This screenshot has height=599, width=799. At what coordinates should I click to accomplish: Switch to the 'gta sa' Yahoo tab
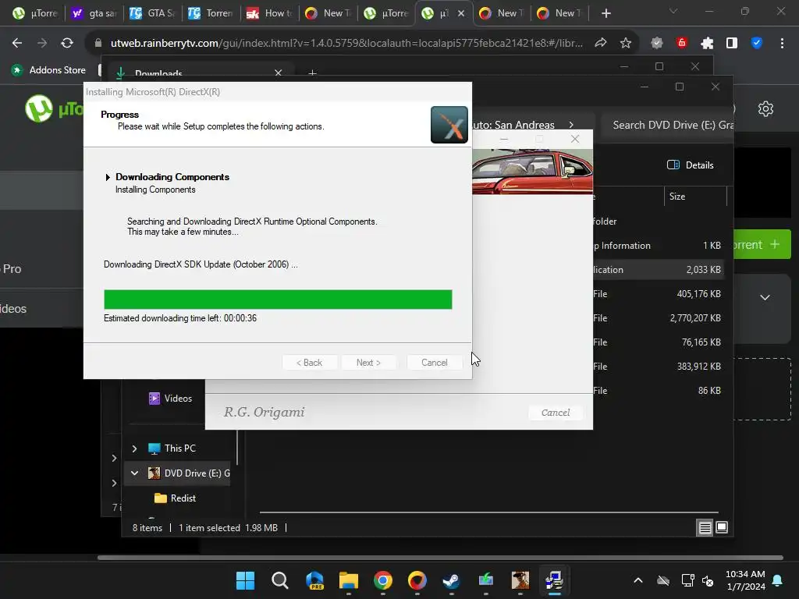click(x=94, y=13)
